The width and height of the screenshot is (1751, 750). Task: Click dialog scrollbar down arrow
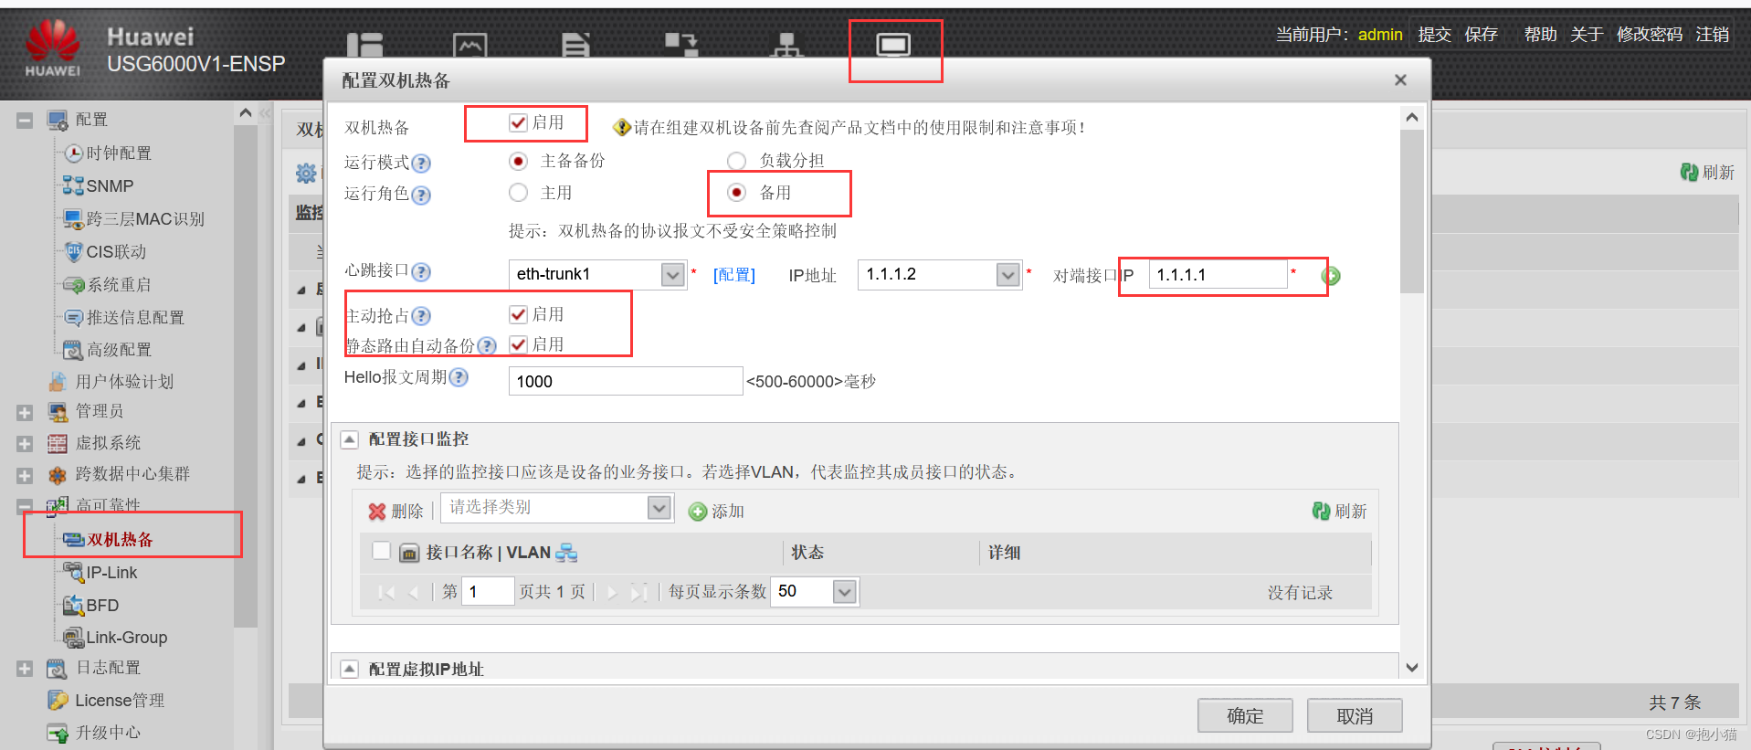click(x=1412, y=668)
